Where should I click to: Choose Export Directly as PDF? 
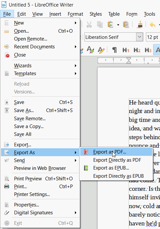click(116, 160)
